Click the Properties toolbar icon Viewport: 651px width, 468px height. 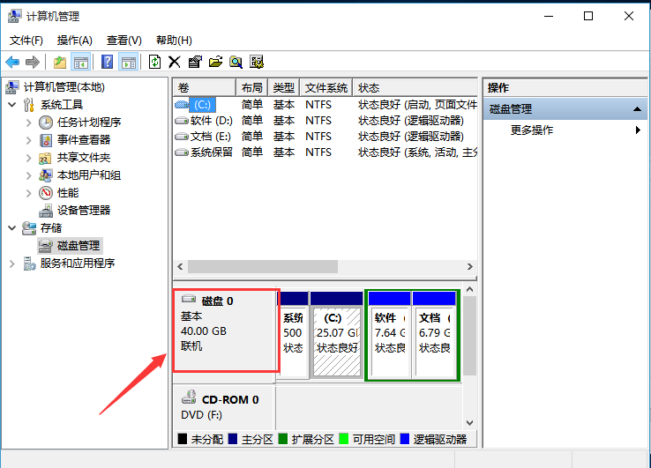[194, 62]
